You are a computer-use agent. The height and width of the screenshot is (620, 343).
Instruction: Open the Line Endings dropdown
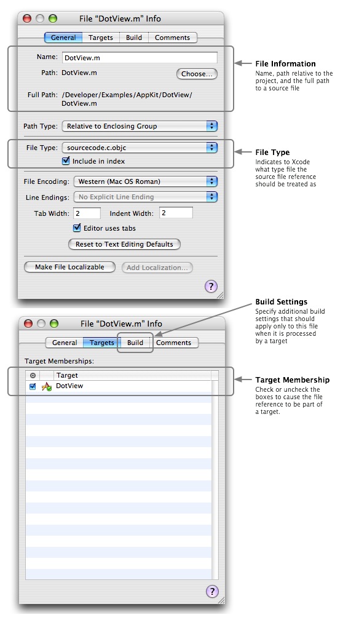point(146,197)
